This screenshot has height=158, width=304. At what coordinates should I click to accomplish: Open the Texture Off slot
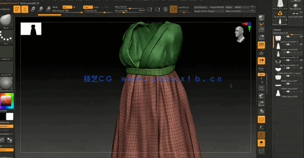(6, 69)
